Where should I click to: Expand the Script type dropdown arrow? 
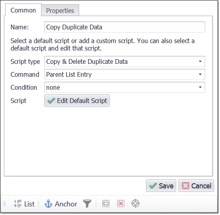click(201, 62)
